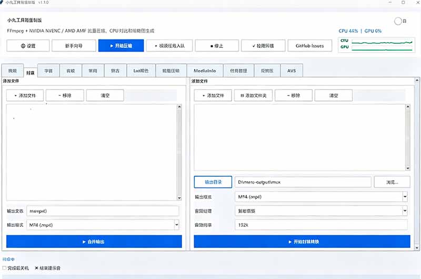The image size is (421, 279).
Task: Click conversion file list scroll-up arrow
Action: click(408, 107)
